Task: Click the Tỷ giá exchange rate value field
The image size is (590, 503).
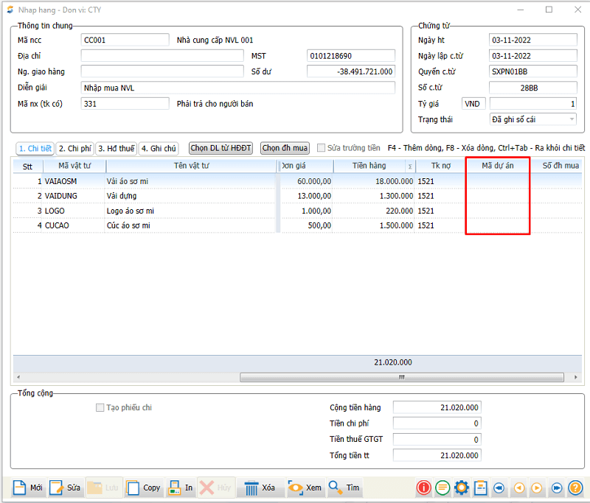Action: point(532,103)
